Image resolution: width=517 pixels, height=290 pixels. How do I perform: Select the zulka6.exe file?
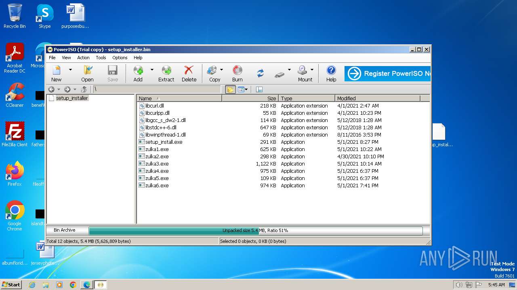[x=157, y=185]
